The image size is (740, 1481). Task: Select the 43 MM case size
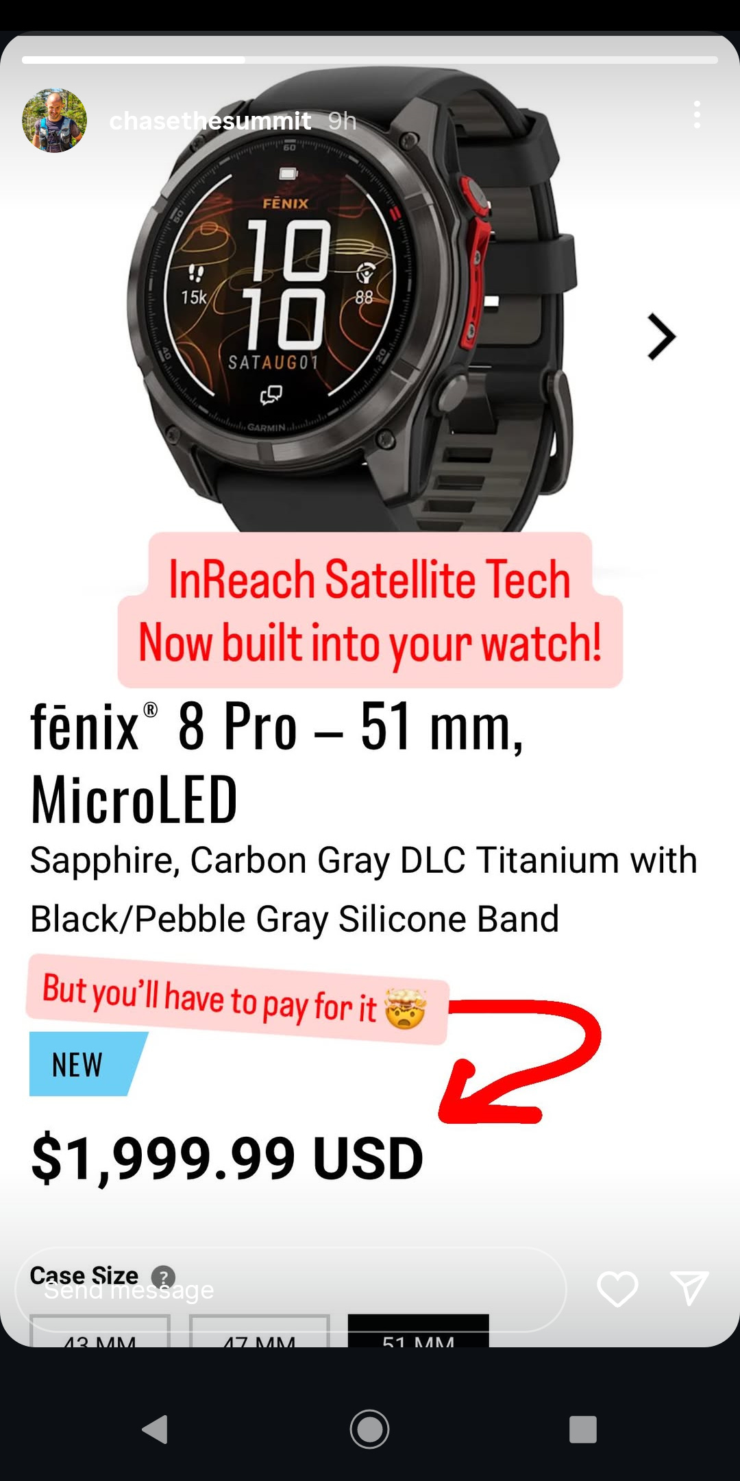coord(100,1331)
